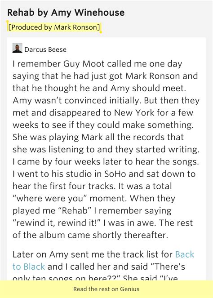Select the highlighted "[Produced by Mark Ronson]" lyric

[x=54, y=27]
